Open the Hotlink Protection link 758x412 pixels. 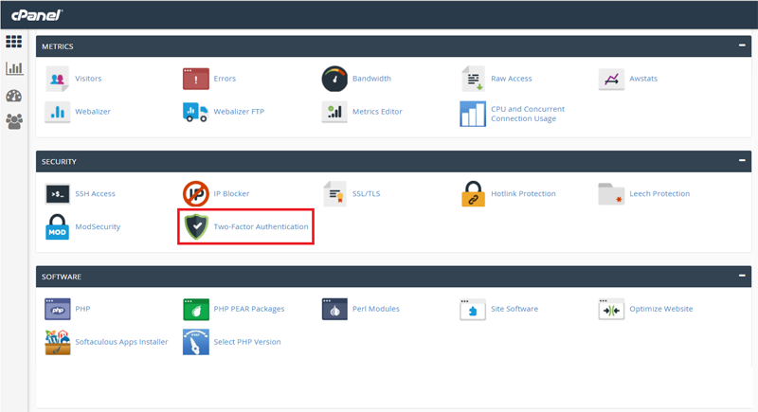tap(524, 193)
